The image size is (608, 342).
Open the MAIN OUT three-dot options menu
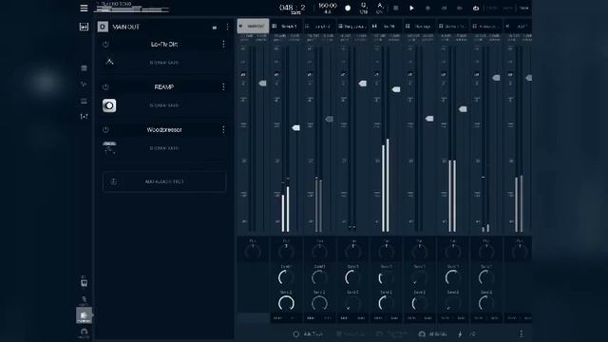(227, 27)
